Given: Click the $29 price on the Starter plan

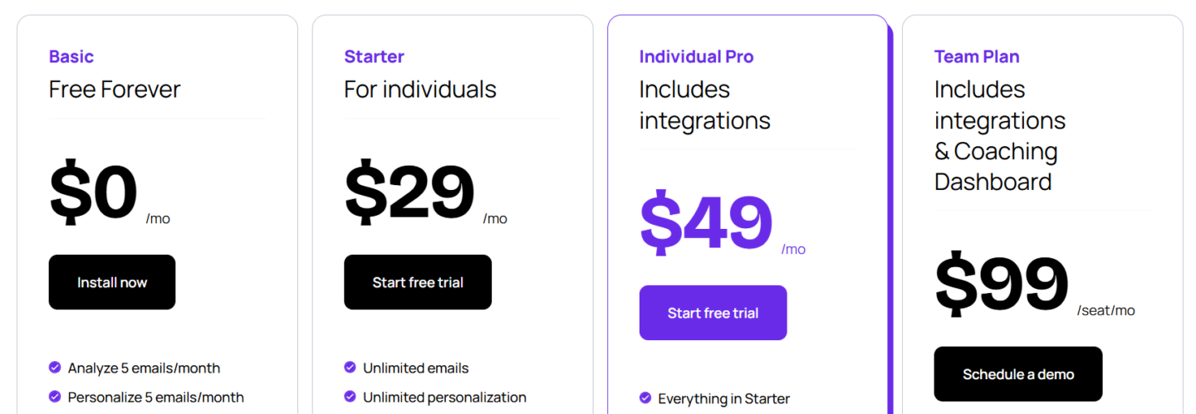Looking at the screenshot, I should point(409,193).
